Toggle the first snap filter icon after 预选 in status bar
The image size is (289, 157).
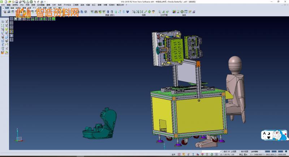pyautogui.click(x=179, y=154)
